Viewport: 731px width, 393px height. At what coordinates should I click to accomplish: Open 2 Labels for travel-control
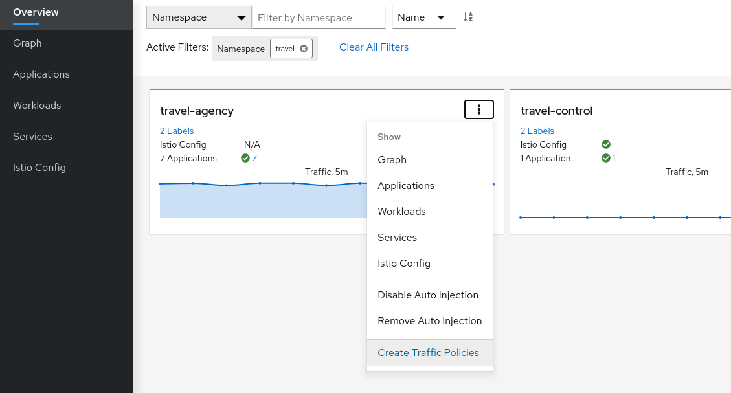tap(537, 131)
